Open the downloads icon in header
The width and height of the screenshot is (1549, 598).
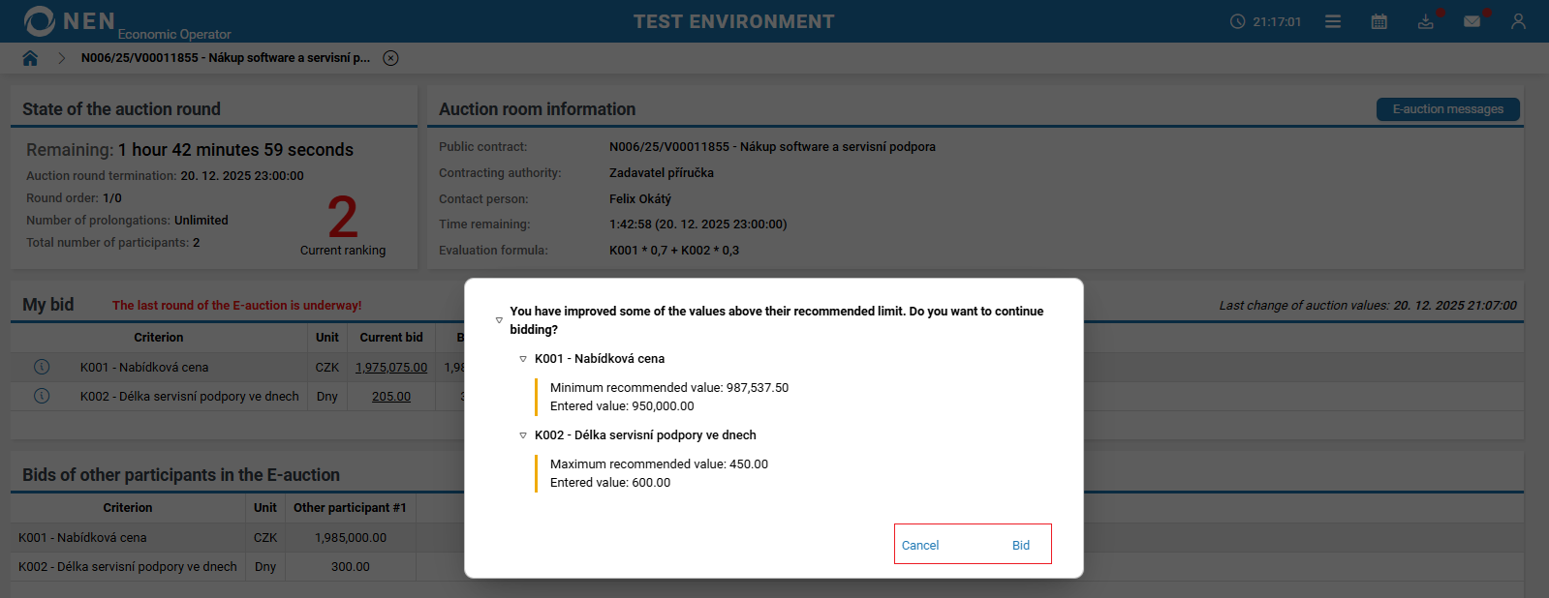(1425, 21)
